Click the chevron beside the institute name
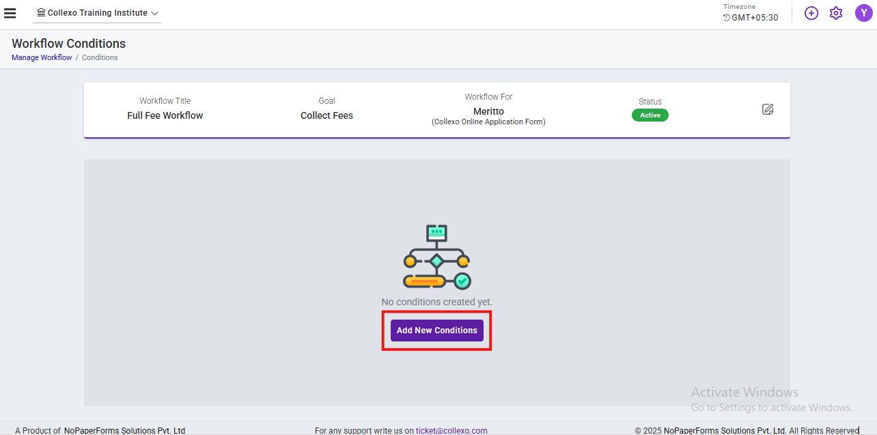877x435 pixels. 154,14
